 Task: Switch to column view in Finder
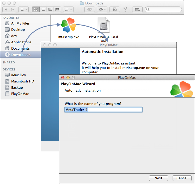coord(50,9)
